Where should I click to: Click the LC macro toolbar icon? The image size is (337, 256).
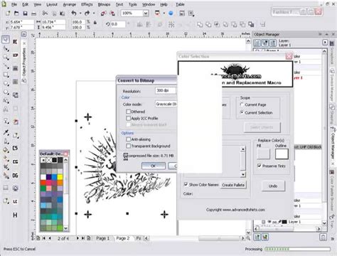click(x=15, y=201)
